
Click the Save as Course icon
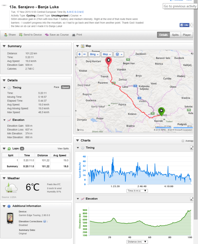tap(47, 35)
